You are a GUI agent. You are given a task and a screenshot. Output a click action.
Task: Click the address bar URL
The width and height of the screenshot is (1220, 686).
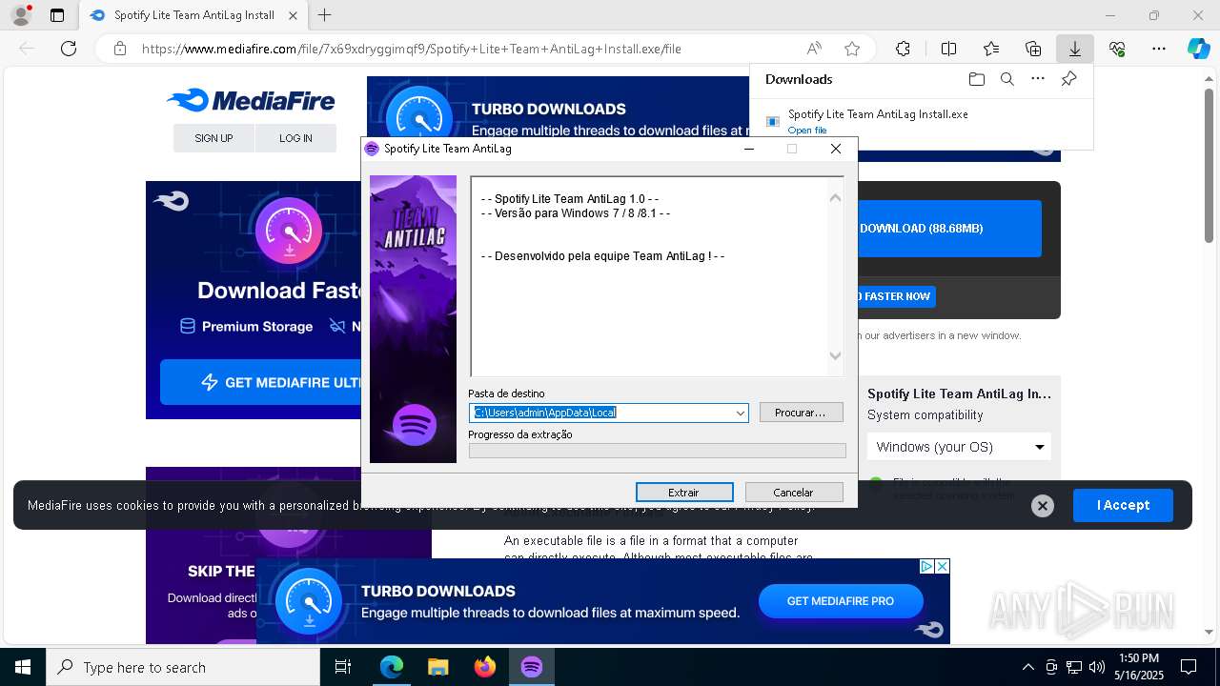pyautogui.click(x=412, y=49)
